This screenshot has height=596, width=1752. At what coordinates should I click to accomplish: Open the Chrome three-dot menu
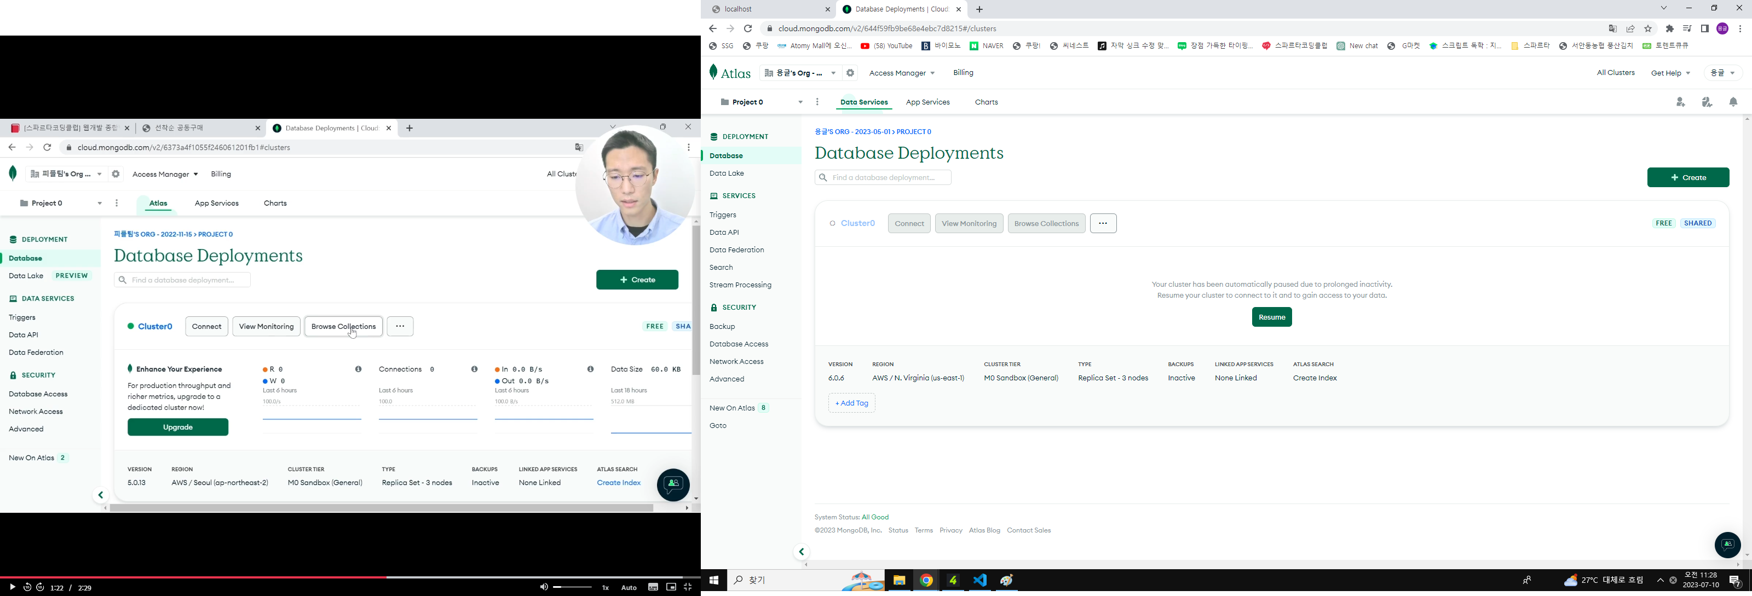(1741, 28)
